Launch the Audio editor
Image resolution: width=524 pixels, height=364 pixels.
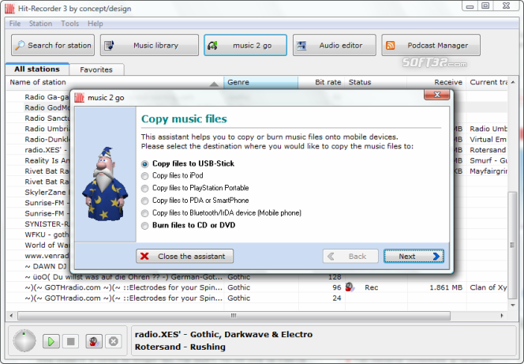click(x=334, y=45)
